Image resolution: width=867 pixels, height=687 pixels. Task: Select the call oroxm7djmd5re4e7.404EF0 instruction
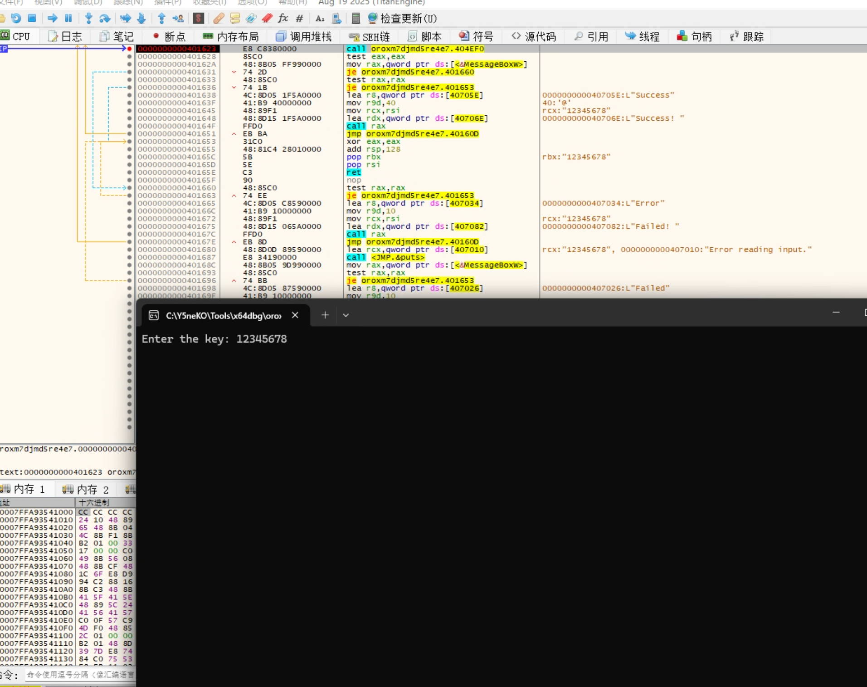(x=415, y=49)
